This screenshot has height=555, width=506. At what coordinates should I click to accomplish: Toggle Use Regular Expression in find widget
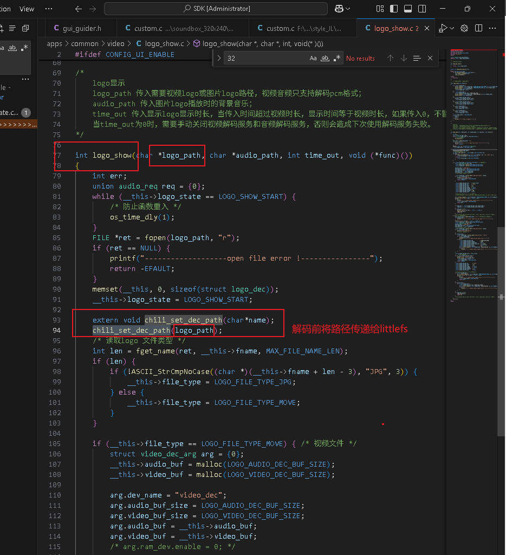[337, 58]
